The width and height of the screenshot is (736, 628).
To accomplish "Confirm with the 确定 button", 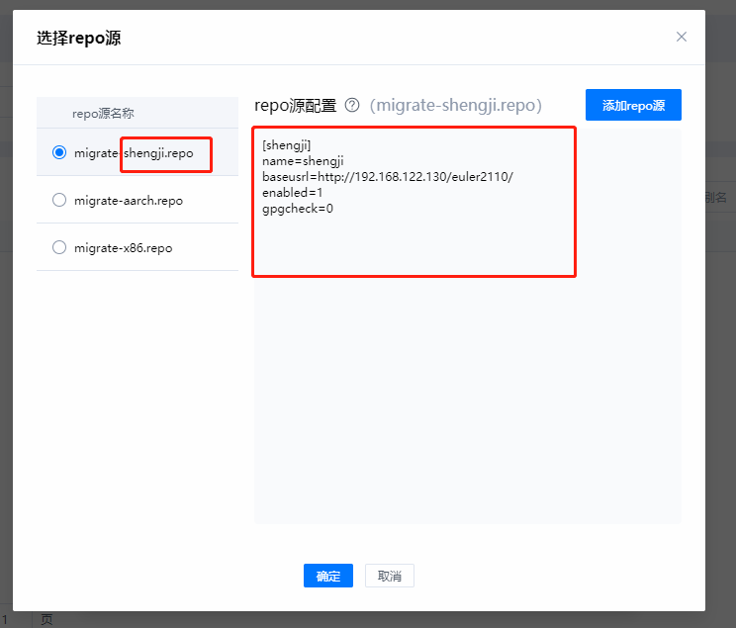I will [328, 576].
